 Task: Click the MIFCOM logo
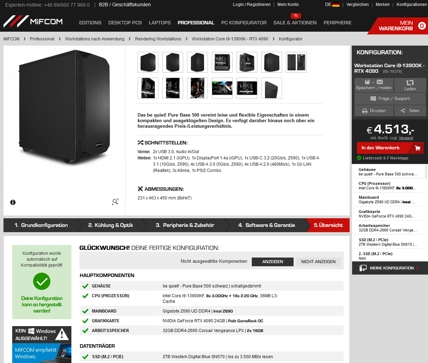[33, 22]
